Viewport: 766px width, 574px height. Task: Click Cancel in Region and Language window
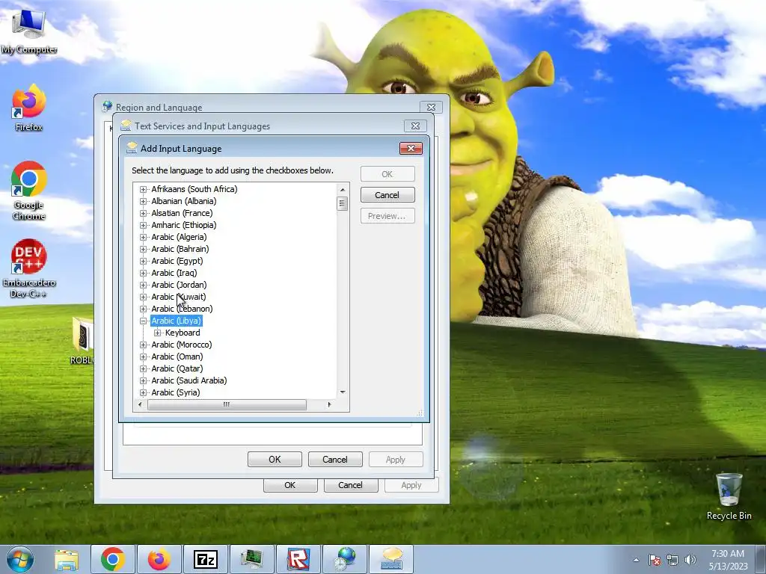(x=350, y=485)
